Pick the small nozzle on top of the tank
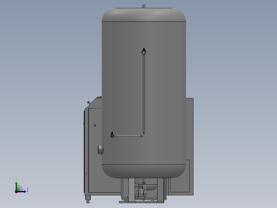Screen dimensions: 277x208 point(144,6)
